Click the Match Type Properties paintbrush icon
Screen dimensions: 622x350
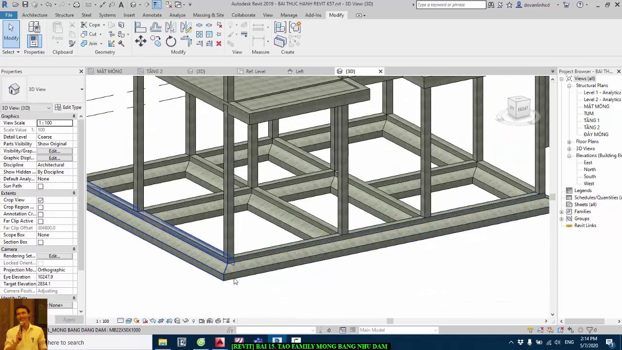point(72,43)
